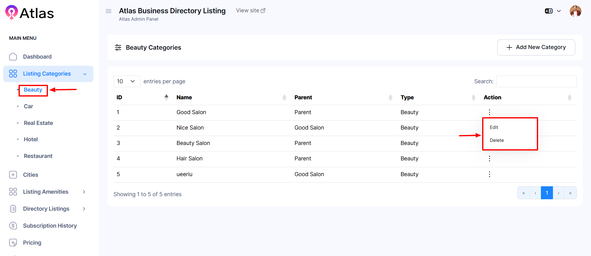Click the Cities plus icon in sidebar
591x256 pixels.
point(13,175)
